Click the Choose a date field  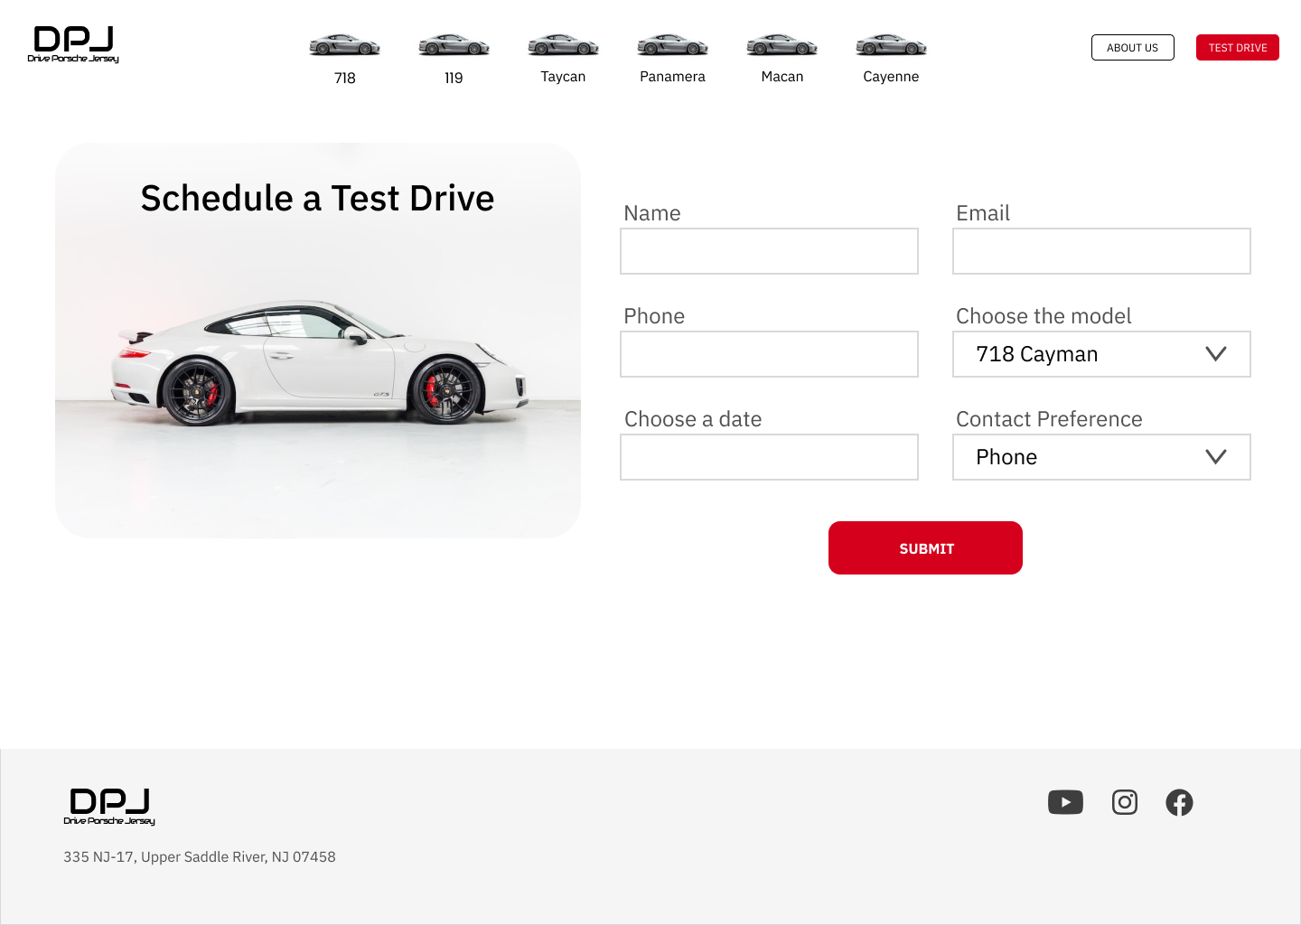click(769, 457)
